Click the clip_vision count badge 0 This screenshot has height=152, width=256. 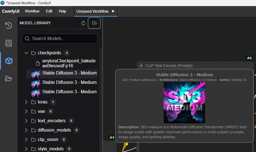(x=64, y=140)
